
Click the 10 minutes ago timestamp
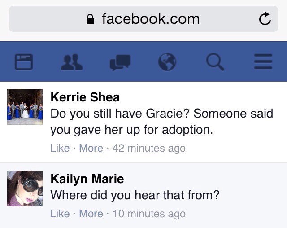click(149, 214)
